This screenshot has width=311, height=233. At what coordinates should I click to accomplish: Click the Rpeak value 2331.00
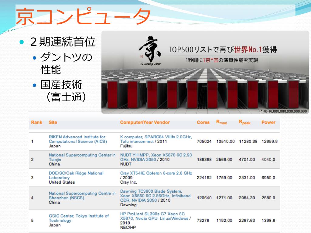click(247, 178)
